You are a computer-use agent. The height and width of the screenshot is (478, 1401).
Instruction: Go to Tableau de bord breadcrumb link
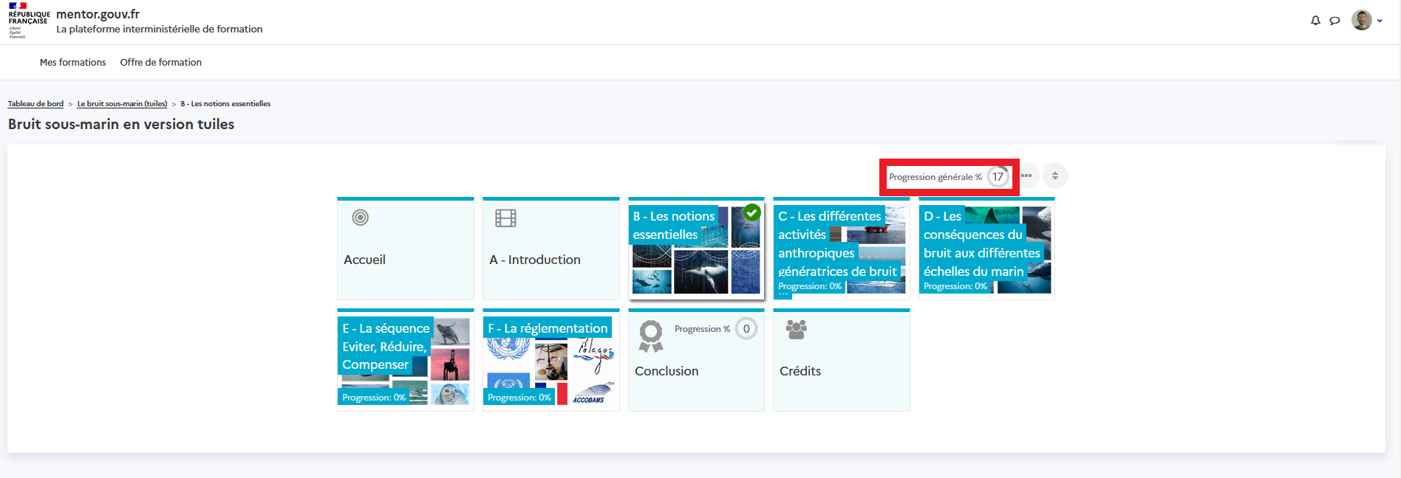pos(35,104)
